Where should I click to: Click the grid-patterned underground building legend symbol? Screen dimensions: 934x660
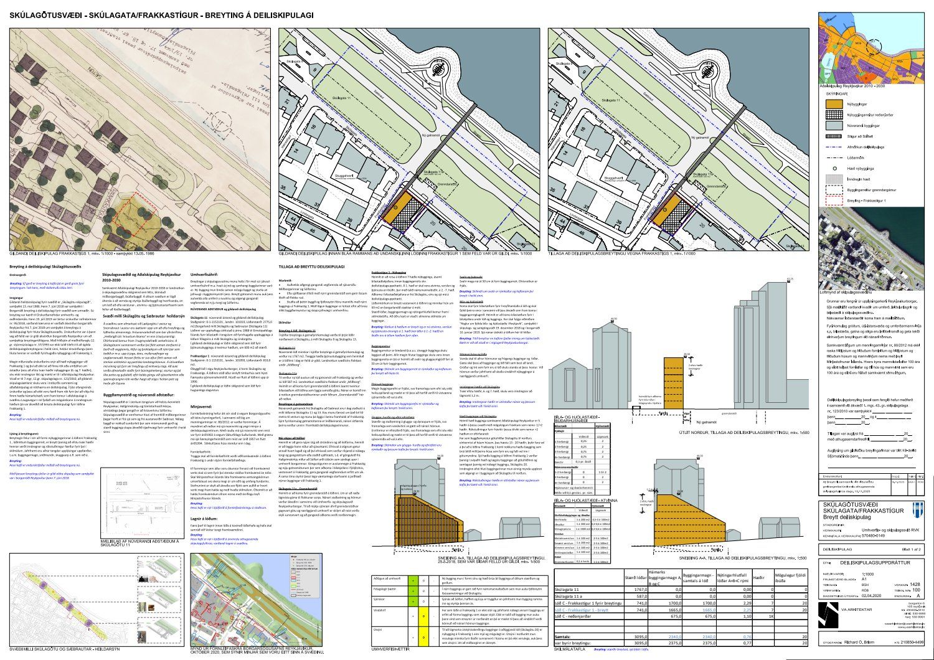(834, 115)
